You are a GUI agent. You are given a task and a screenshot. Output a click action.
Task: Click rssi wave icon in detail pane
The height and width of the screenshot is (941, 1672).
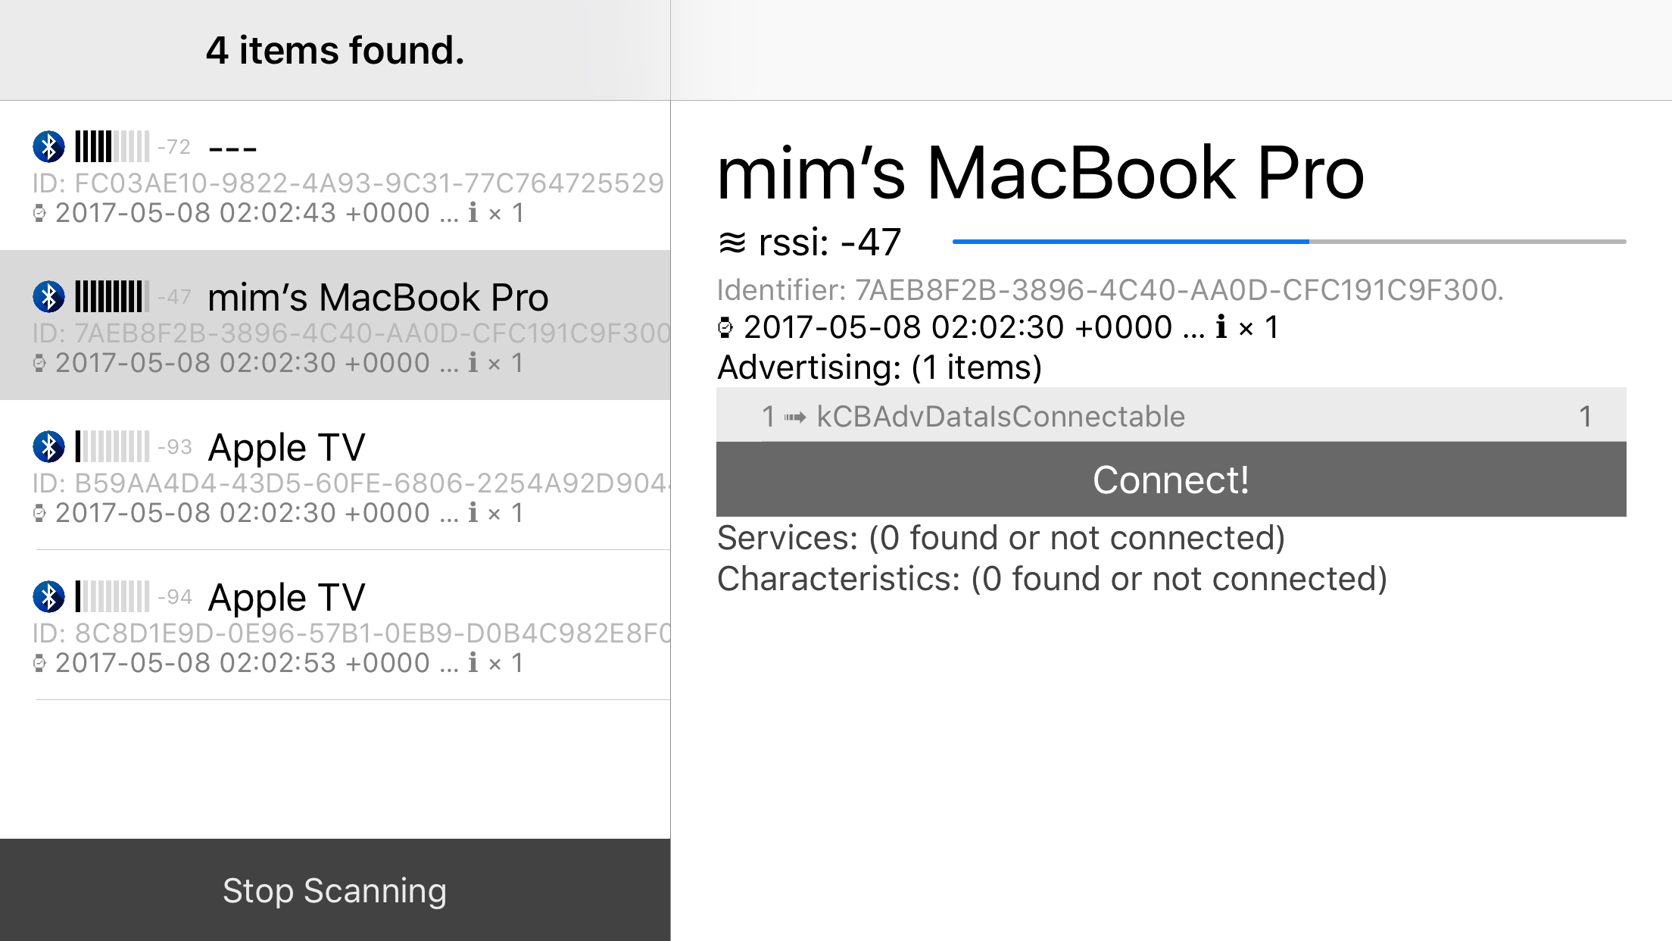(x=732, y=242)
